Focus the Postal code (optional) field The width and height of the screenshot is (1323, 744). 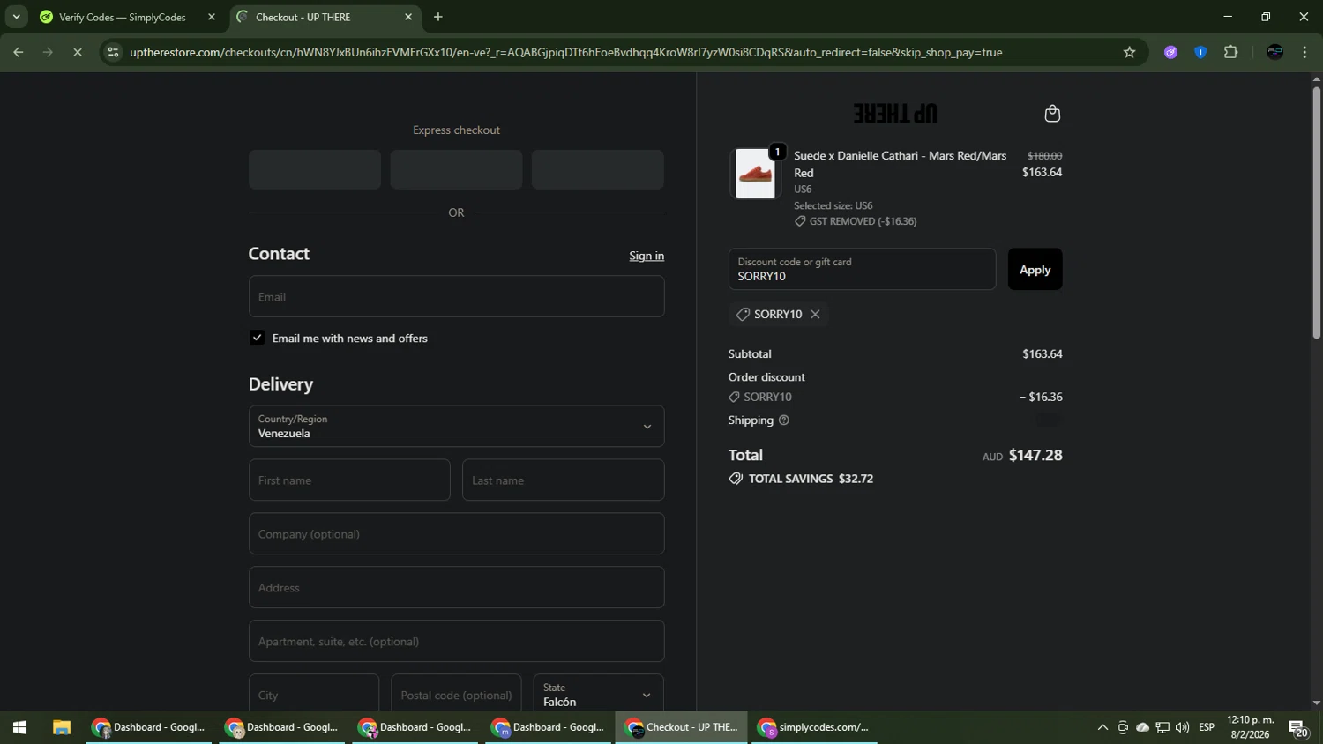(x=456, y=694)
